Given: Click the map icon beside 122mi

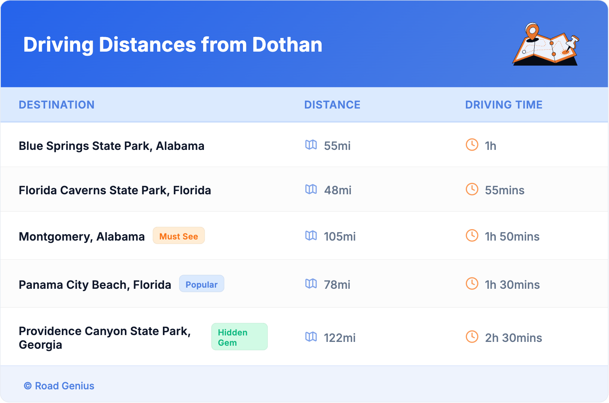Looking at the screenshot, I should point(311,337).
